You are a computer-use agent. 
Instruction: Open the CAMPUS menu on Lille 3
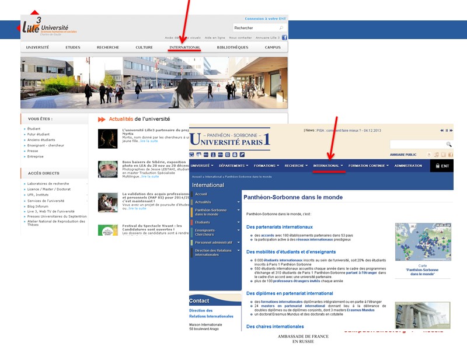(x=273, y=47)
